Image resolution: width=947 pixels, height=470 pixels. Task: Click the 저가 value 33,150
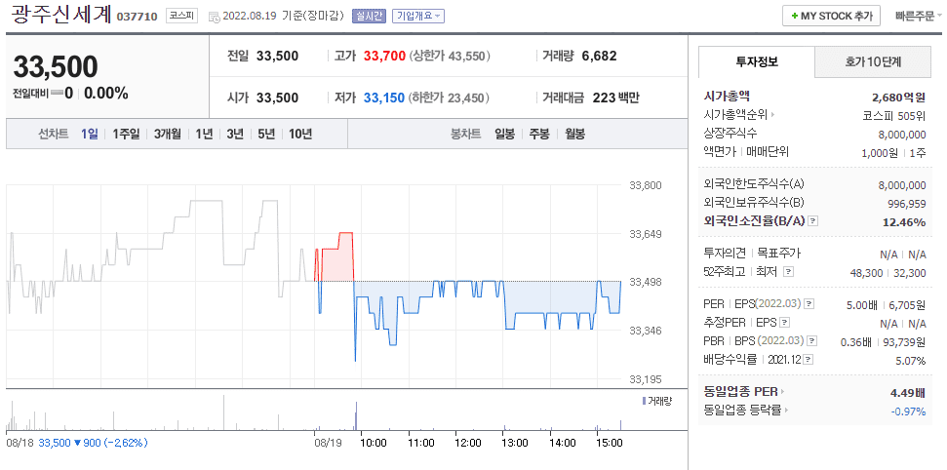384,98
